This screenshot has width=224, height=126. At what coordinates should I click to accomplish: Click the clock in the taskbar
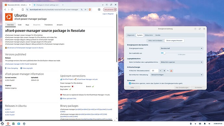(x=218, y=124)
